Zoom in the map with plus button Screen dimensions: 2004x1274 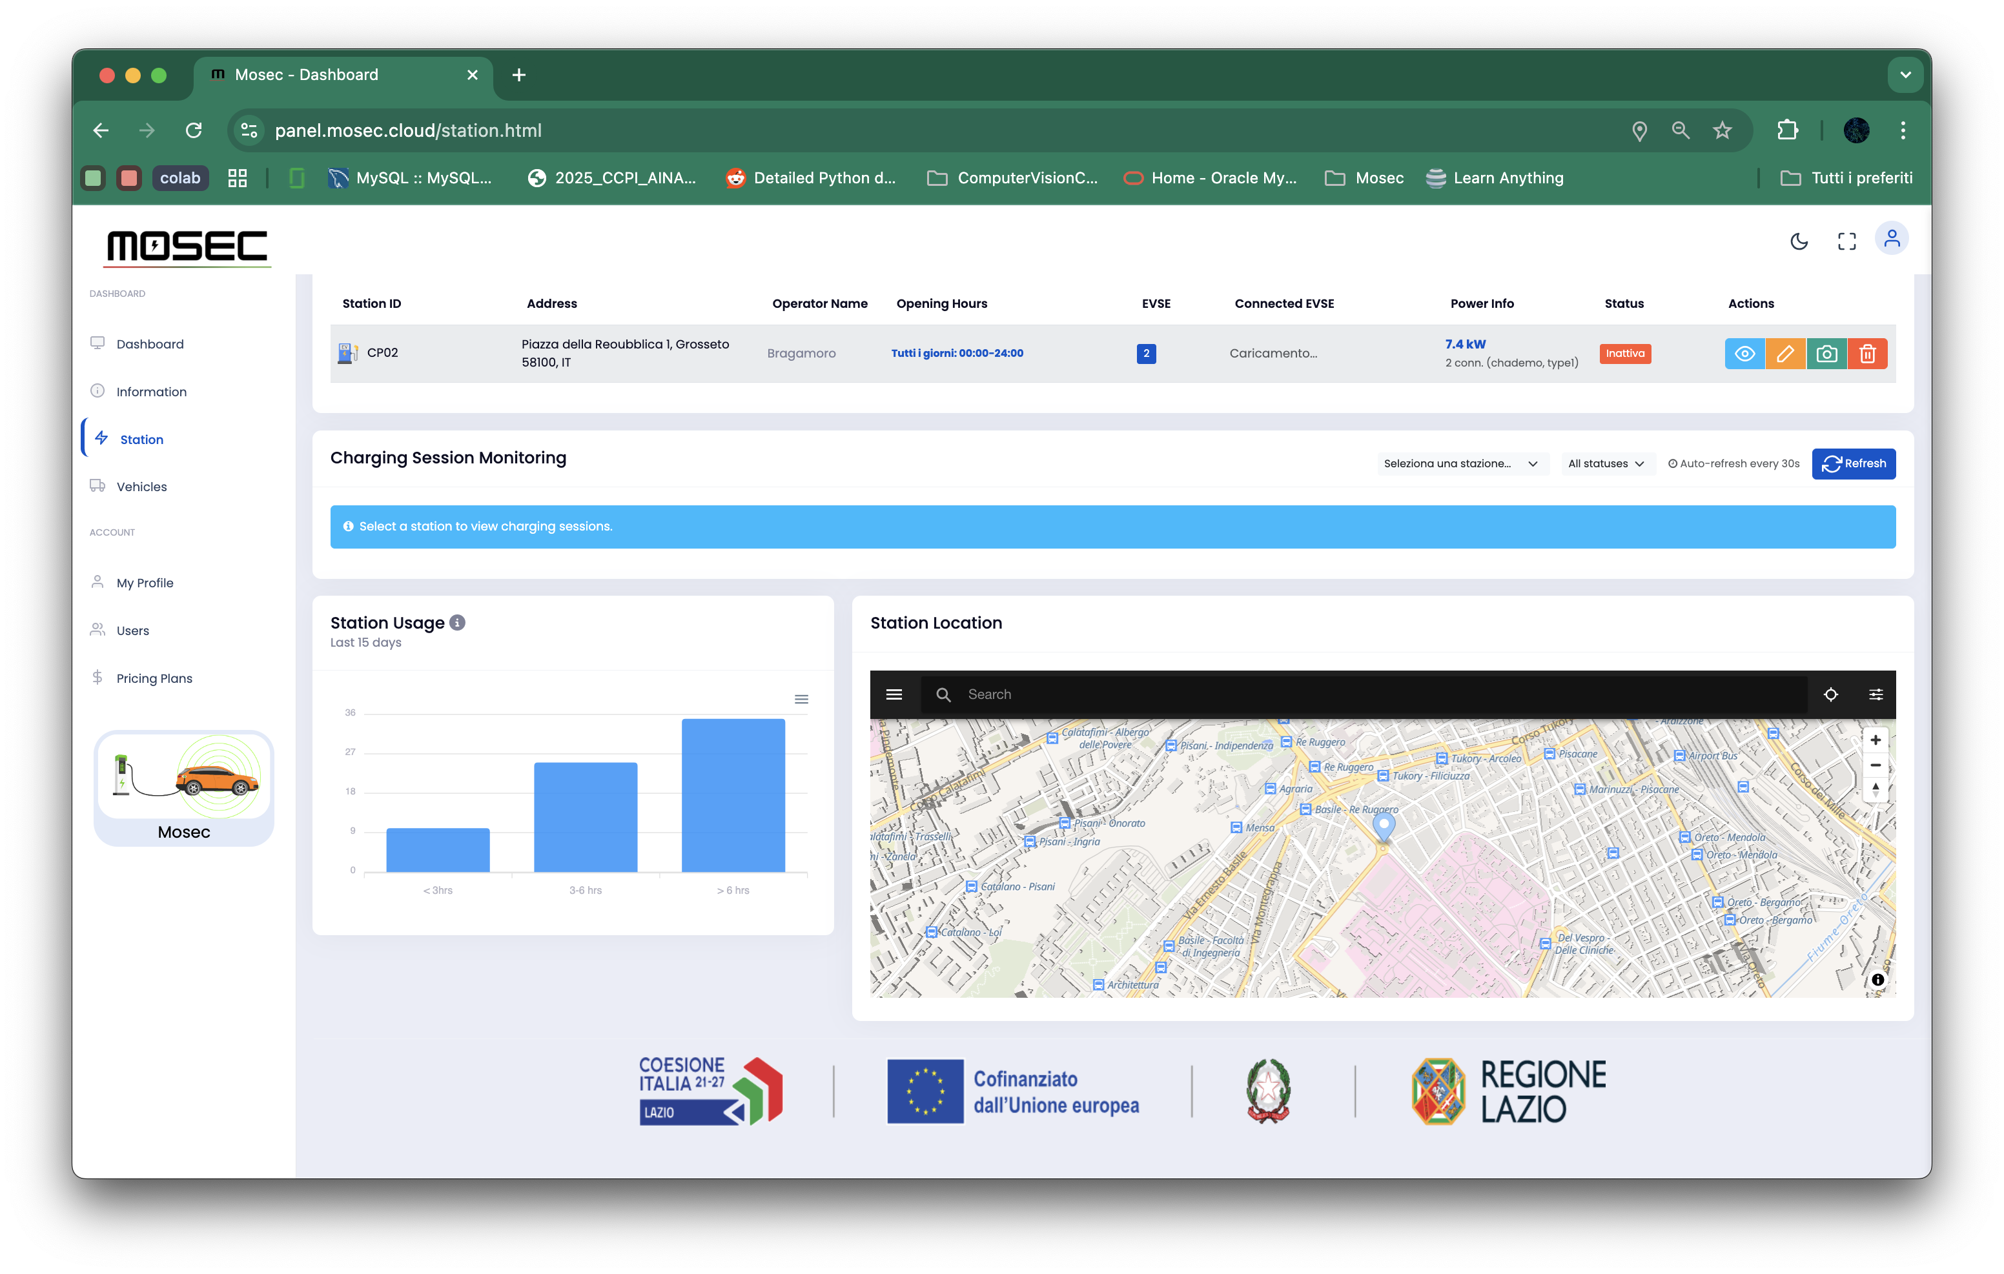click(1875, 740)
